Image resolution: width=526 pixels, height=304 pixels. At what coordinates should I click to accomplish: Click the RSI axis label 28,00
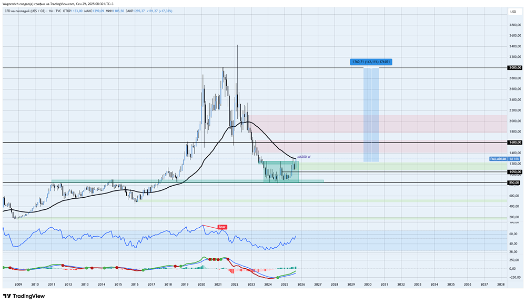(512, 252)
